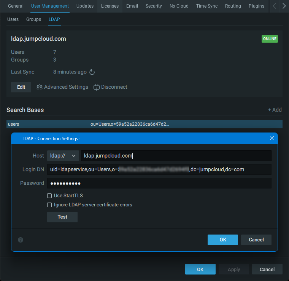Select the Email tab

pos(132,6)
